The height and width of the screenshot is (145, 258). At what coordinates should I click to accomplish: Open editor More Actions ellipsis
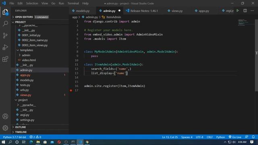252,11
